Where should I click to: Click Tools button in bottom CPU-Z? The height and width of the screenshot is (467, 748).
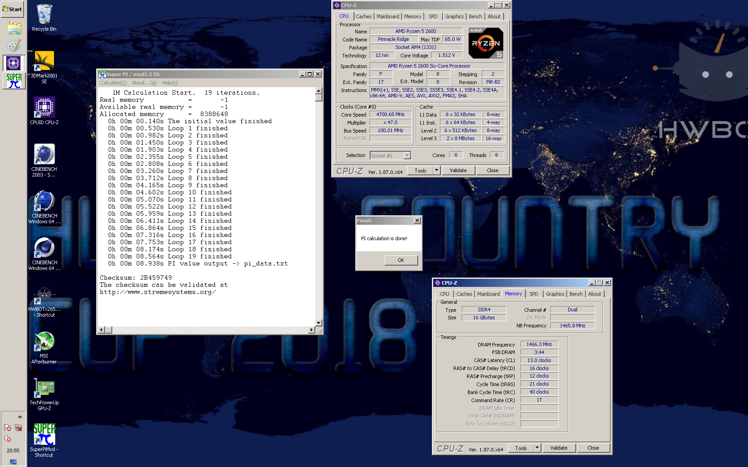(521, 448)
